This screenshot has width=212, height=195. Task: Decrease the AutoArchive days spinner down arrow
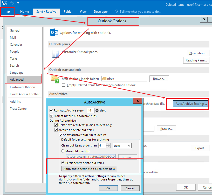click(x=97, y=112)
